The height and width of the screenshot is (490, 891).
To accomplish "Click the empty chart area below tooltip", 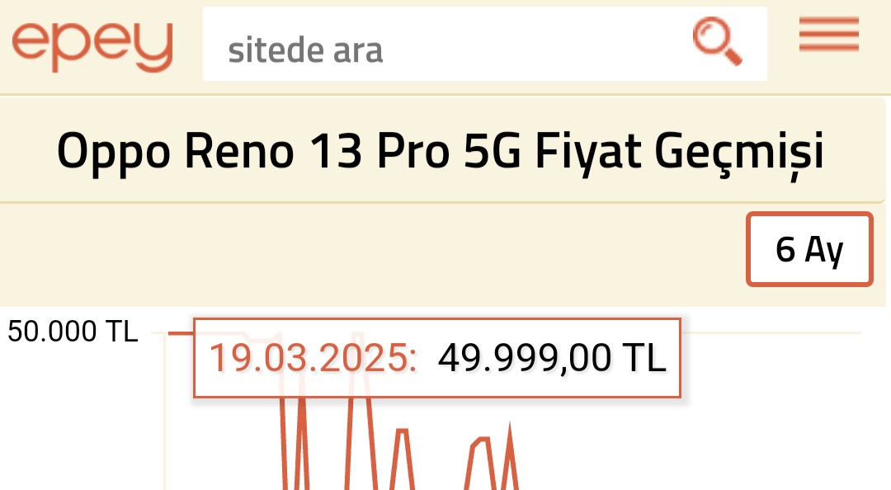I will coord(682,443).
